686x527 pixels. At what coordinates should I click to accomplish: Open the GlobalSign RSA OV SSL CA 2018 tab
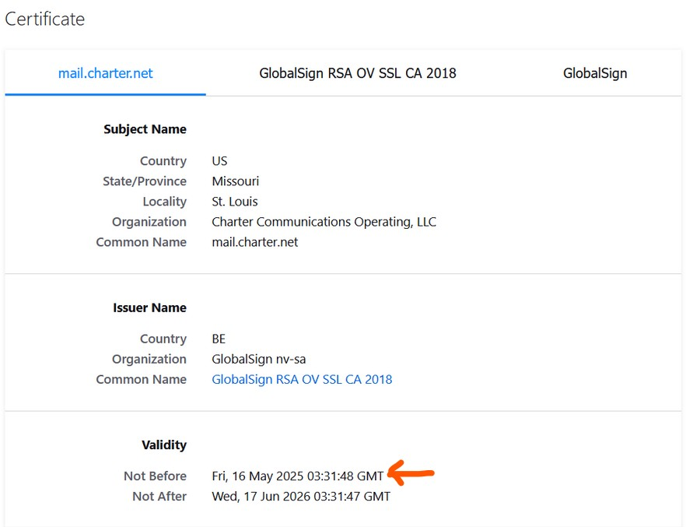click(x=358, y=73)
